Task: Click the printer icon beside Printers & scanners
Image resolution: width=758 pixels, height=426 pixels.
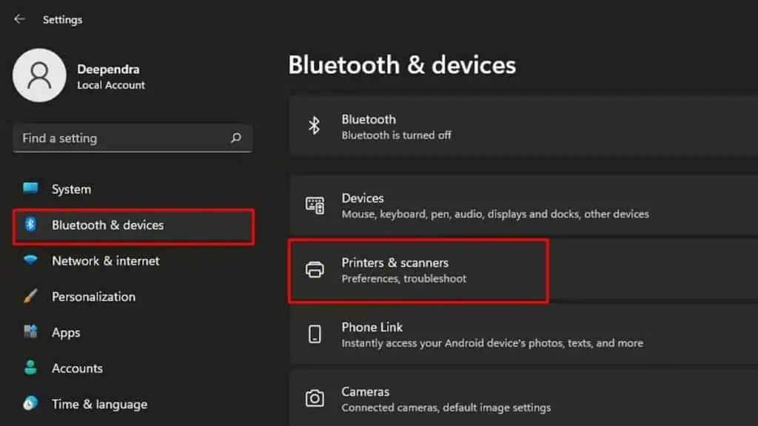Action: pyautogui.click(x=315, y=269)
